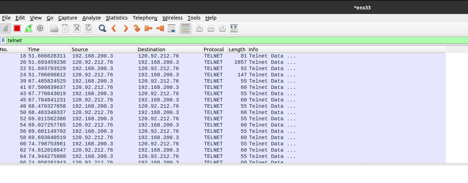Screen dimensions: 468x183
Task: Restart the current capture
Action: tap(29, 29)
